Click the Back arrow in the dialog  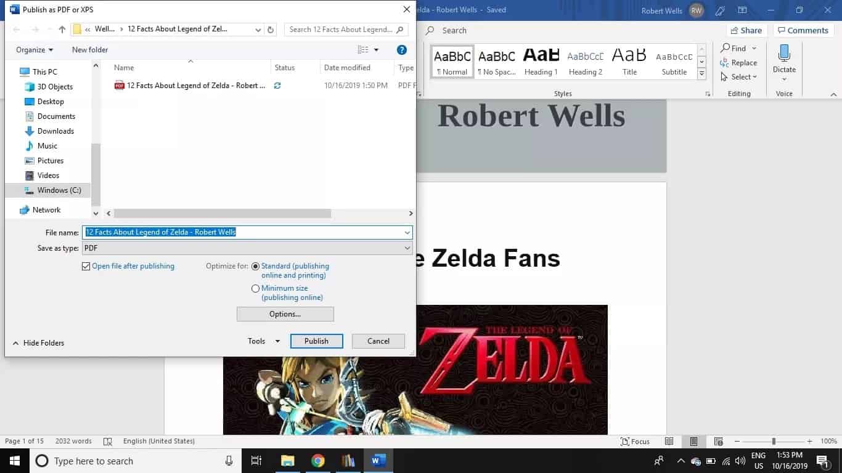pos(17,30)
